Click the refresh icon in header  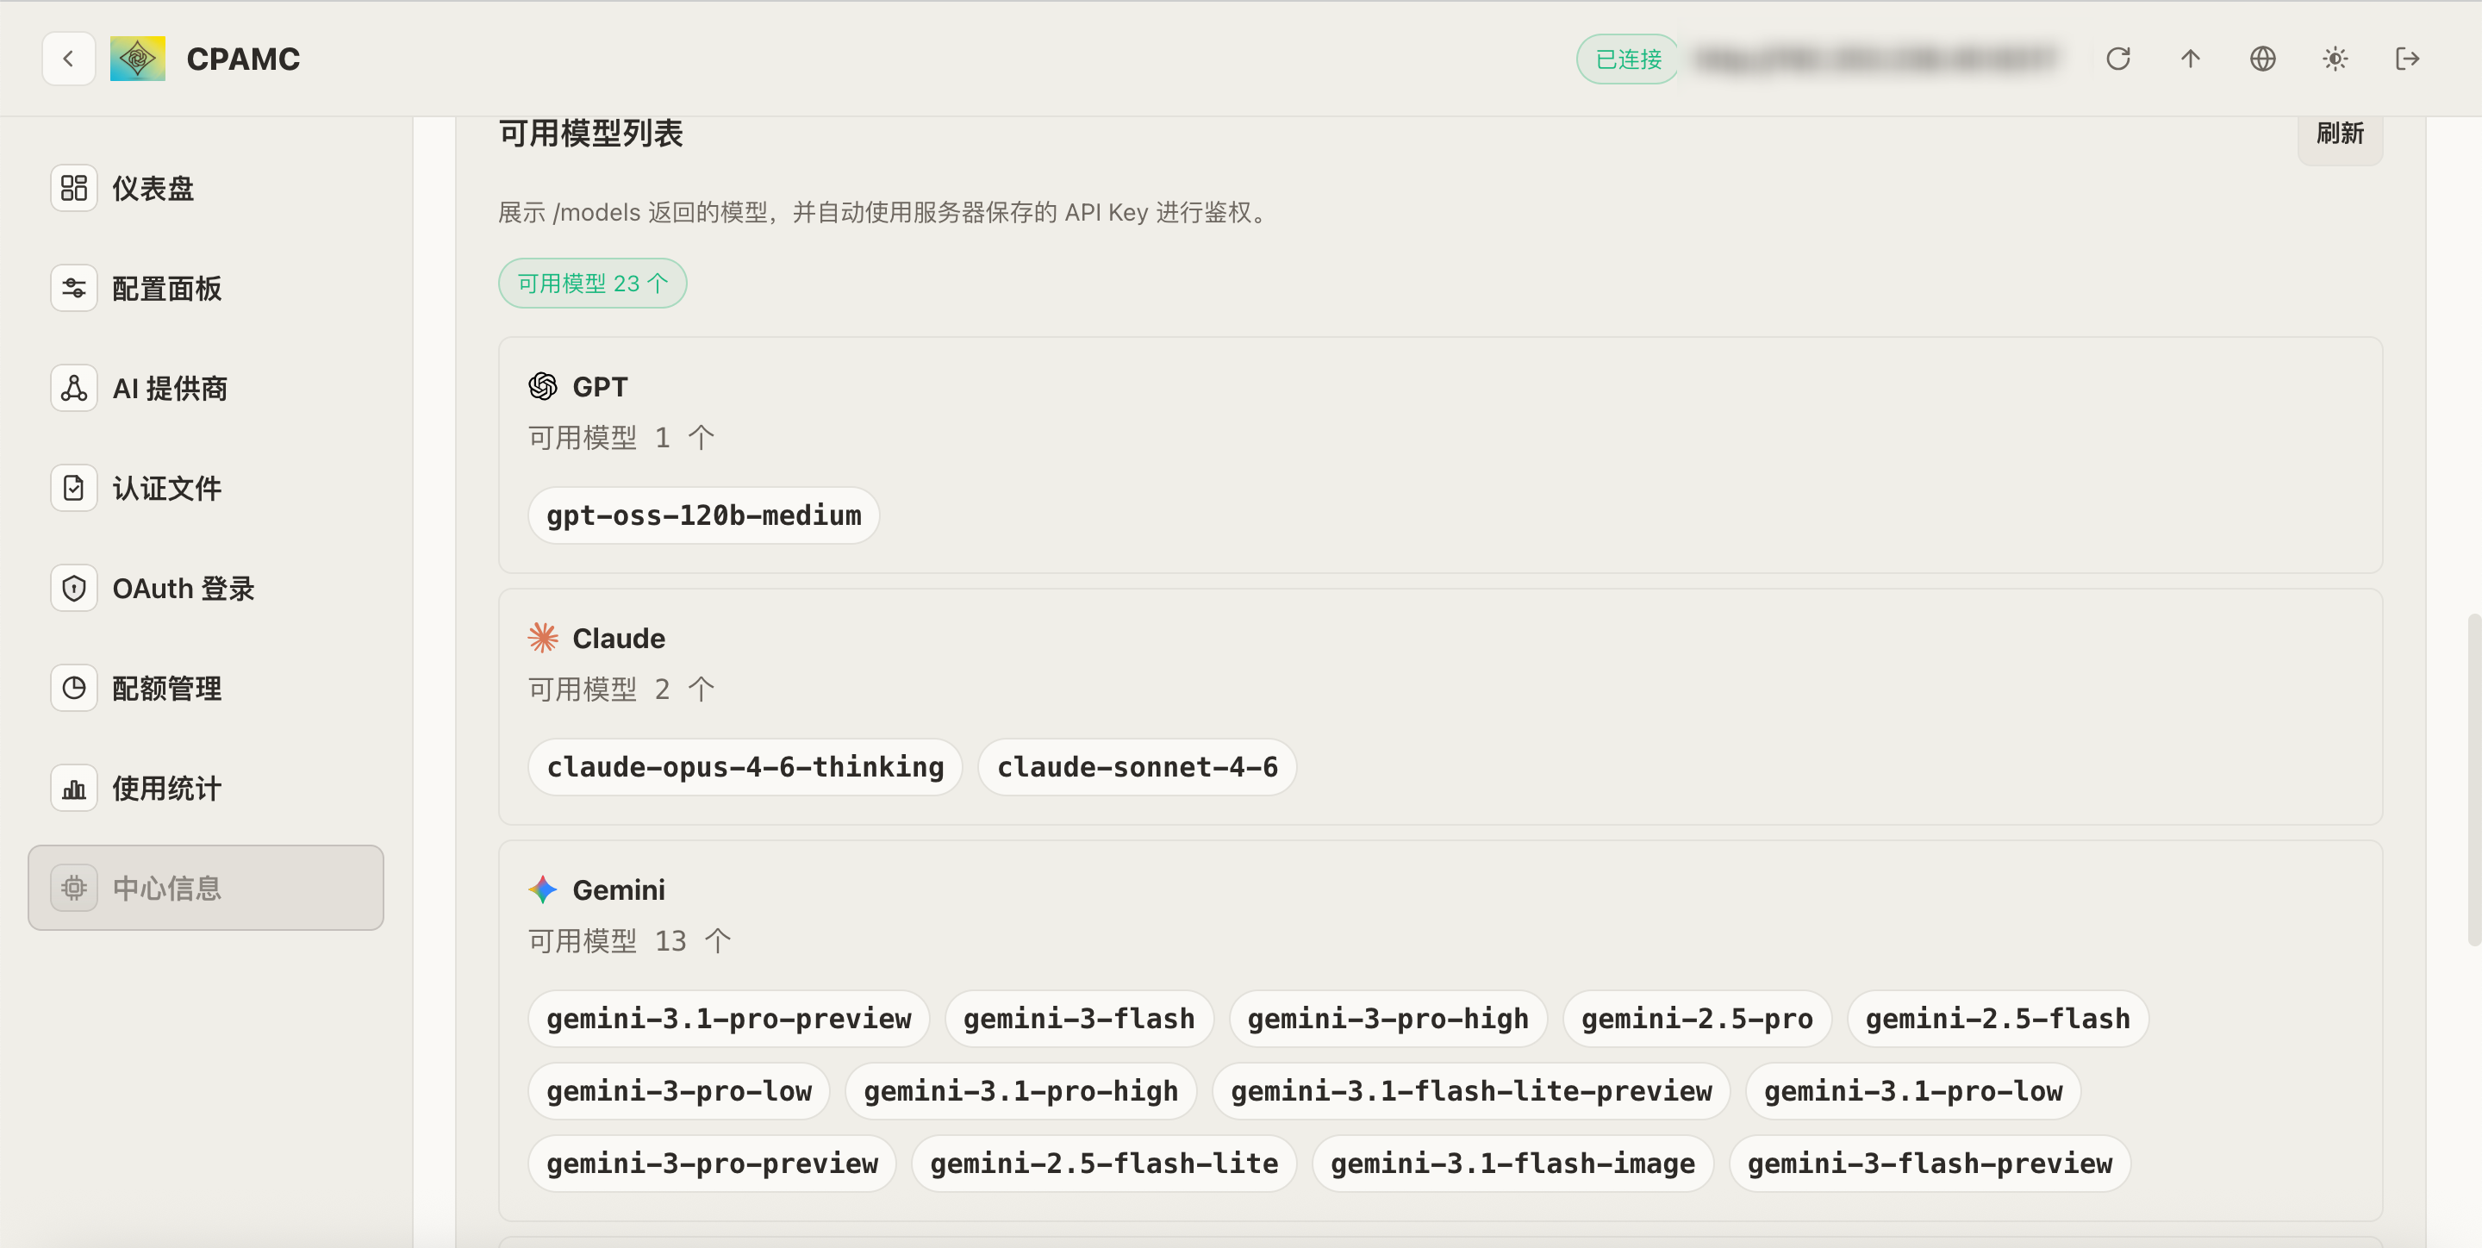coord(2117,59)
